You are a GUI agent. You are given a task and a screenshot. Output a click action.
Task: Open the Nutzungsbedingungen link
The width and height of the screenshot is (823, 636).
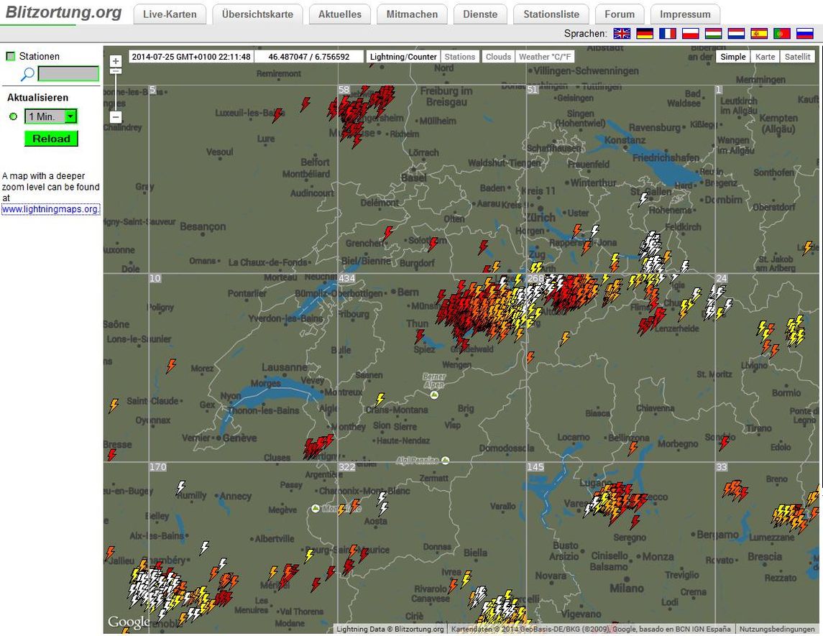(777, 629)
